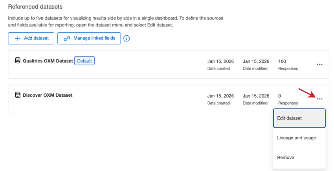334x171 pixels.
Task: Open the options menu for Qualtrics OXM Dataset
Action: point(319,64)
